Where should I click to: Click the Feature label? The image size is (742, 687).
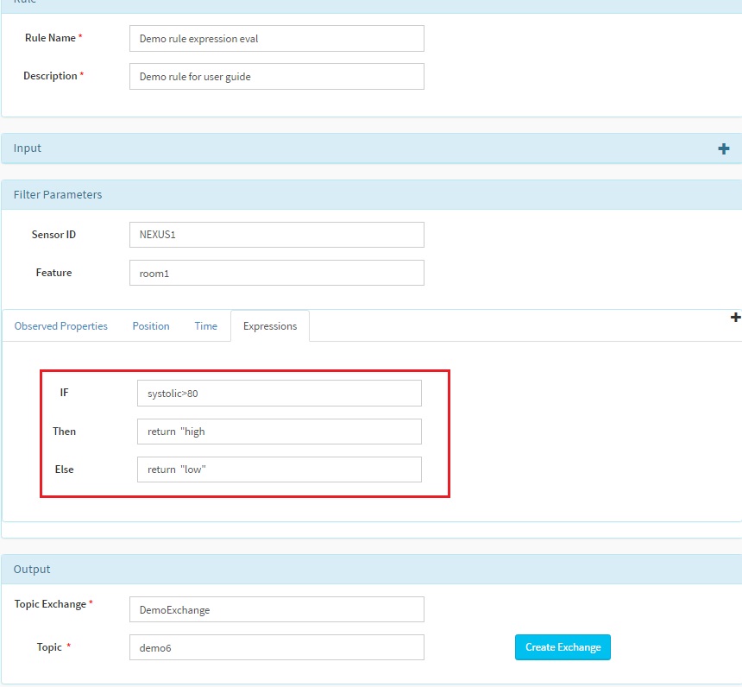[x=54, y=273]
